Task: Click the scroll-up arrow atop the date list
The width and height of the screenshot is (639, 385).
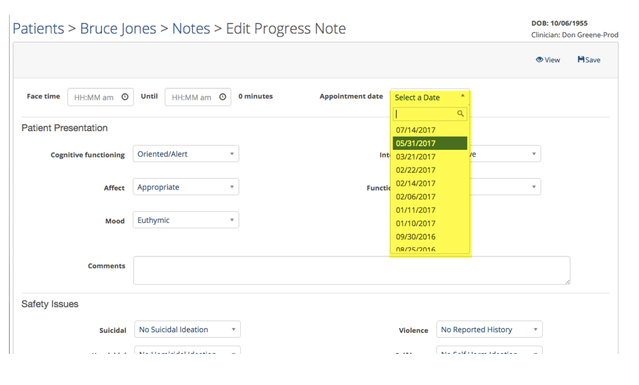Action: point(463,96)
